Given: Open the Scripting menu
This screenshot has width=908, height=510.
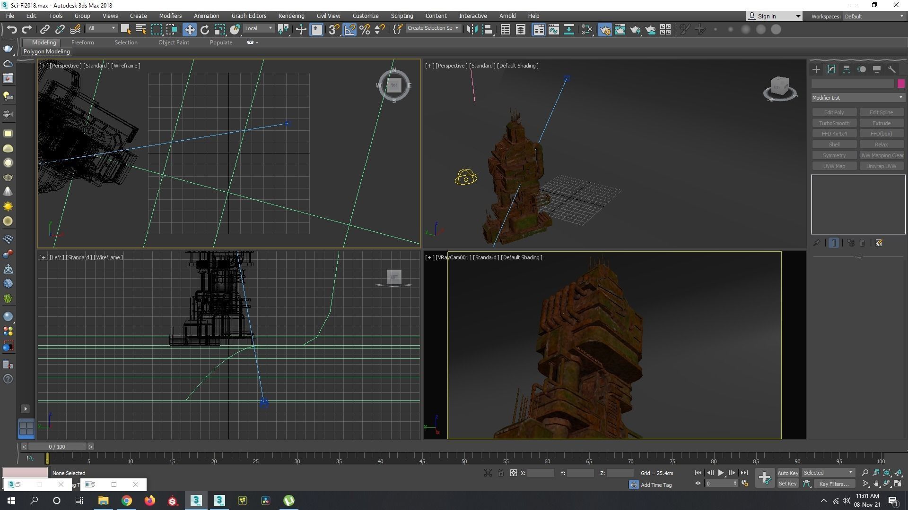Looking at the screenshot, I should click(x=402, y=16).
